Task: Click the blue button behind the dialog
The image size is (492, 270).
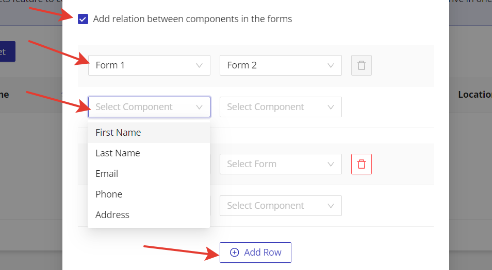Action: tap(7, 51)
